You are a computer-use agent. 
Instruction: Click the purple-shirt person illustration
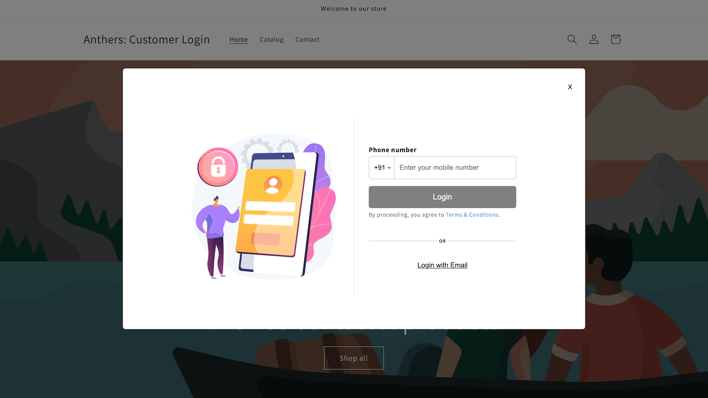[x=216, y=237]
